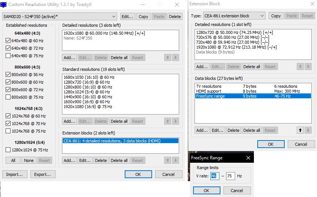The height and width of the screenshot is (197, 317).
Task: Click Delete all under main Detailed resolutions
Action: pyautogui.click(x=119, y=58)
